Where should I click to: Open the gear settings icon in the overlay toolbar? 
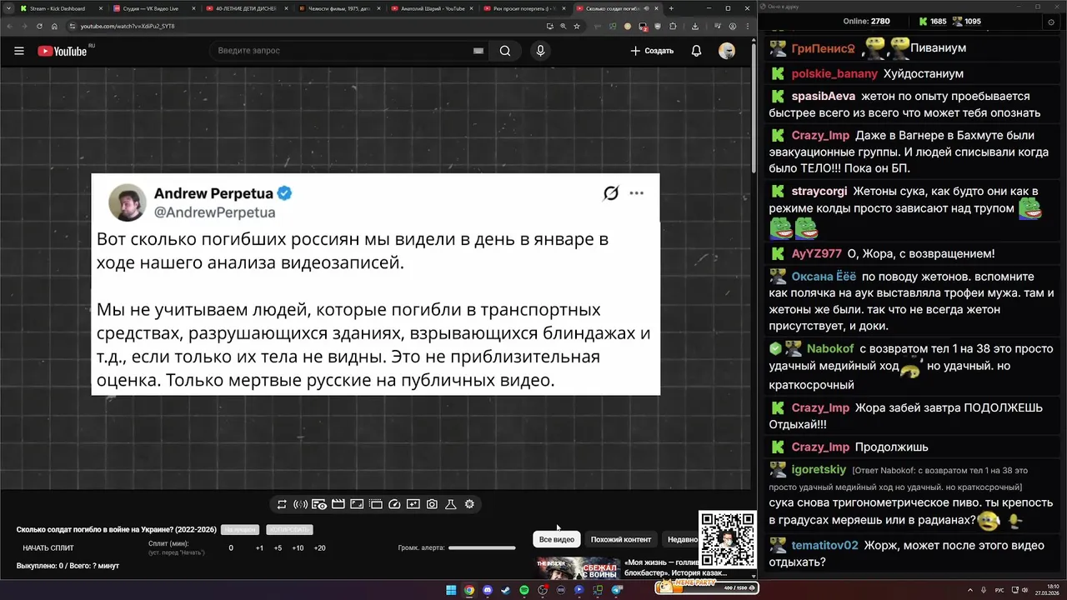469,504
